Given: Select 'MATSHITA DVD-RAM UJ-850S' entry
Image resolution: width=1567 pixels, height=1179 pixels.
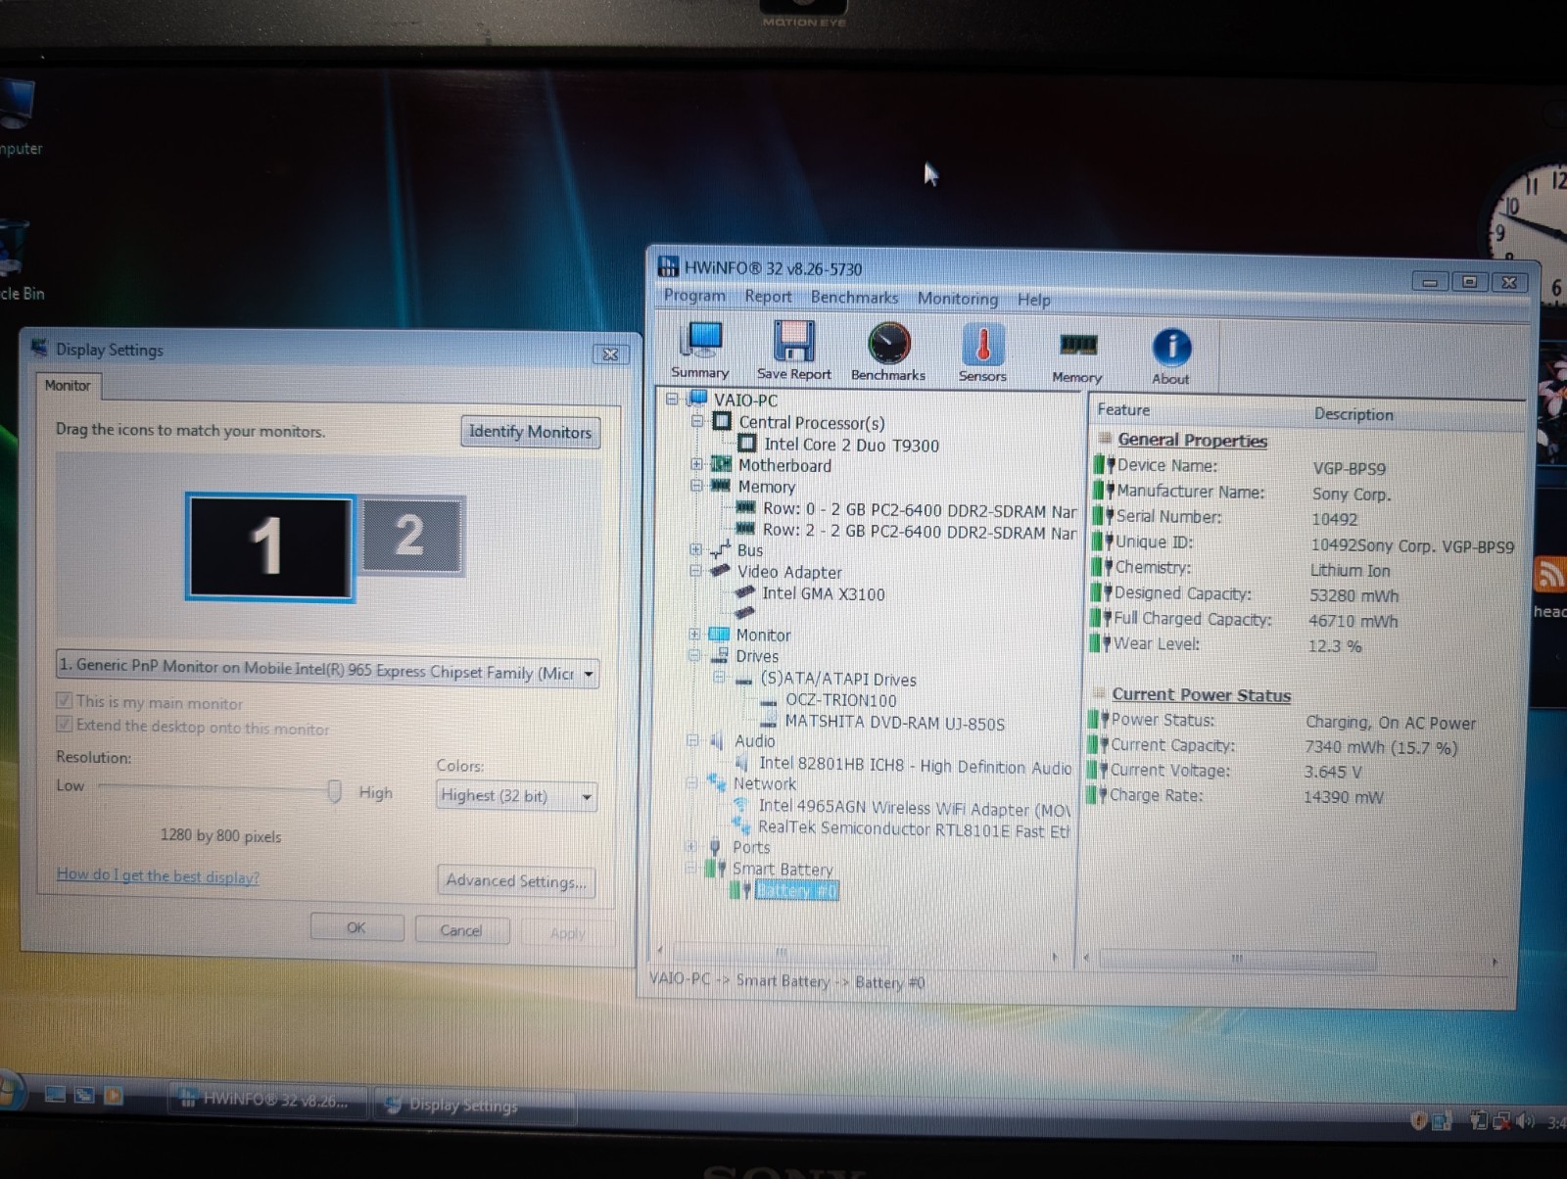Looking at the screenshot, I should coord(894,723).
